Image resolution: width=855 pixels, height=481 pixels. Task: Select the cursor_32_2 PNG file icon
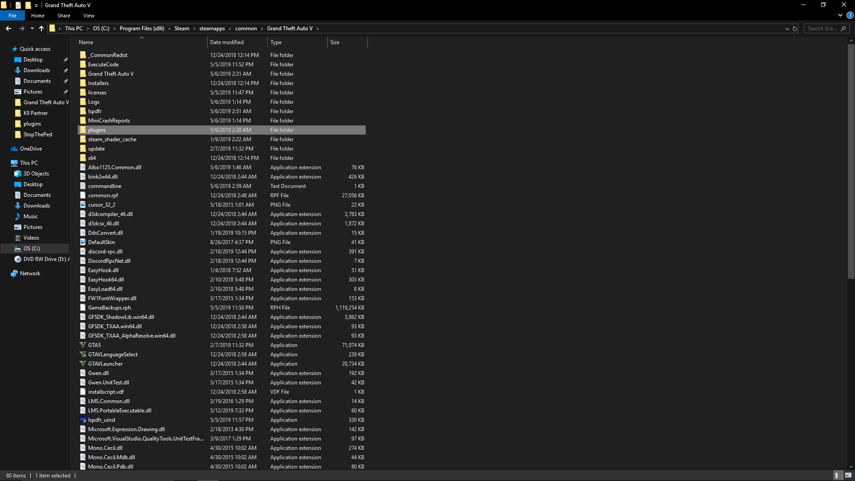pyautogui.click(x=83, y=205)
